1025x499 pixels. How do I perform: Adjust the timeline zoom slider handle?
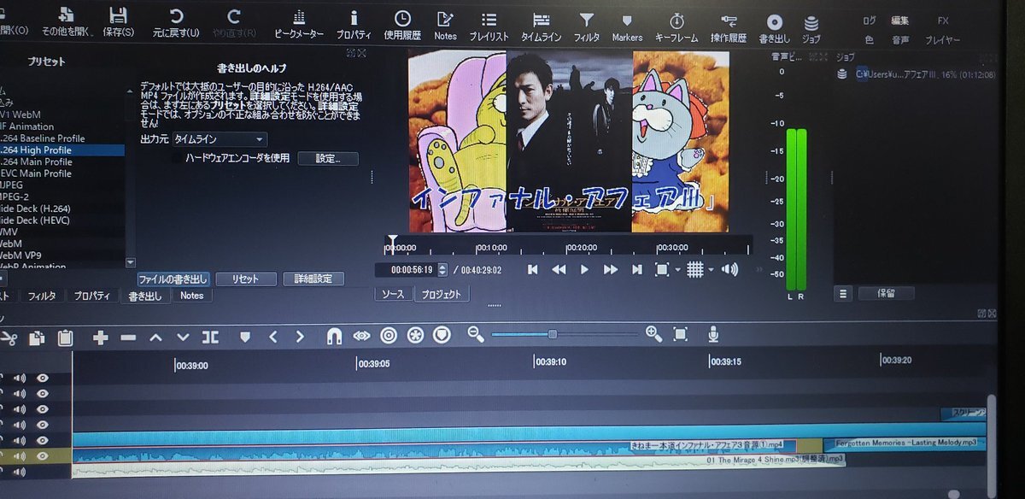point(553,334)
